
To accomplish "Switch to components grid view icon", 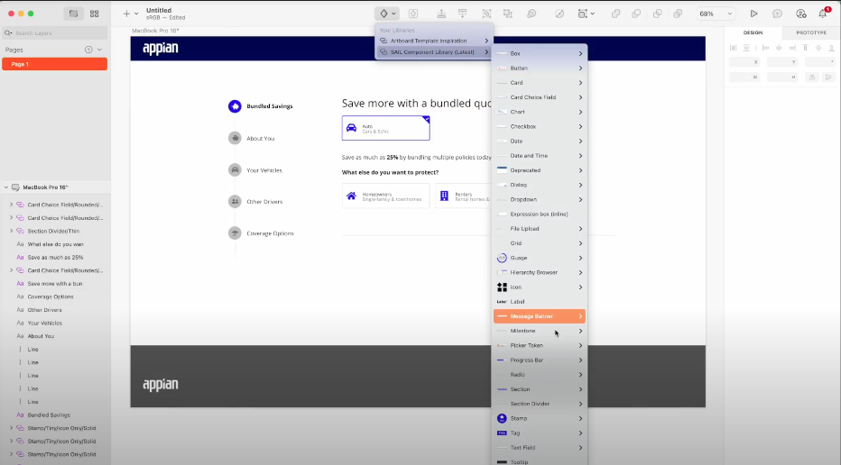I will tap(94, 14).
